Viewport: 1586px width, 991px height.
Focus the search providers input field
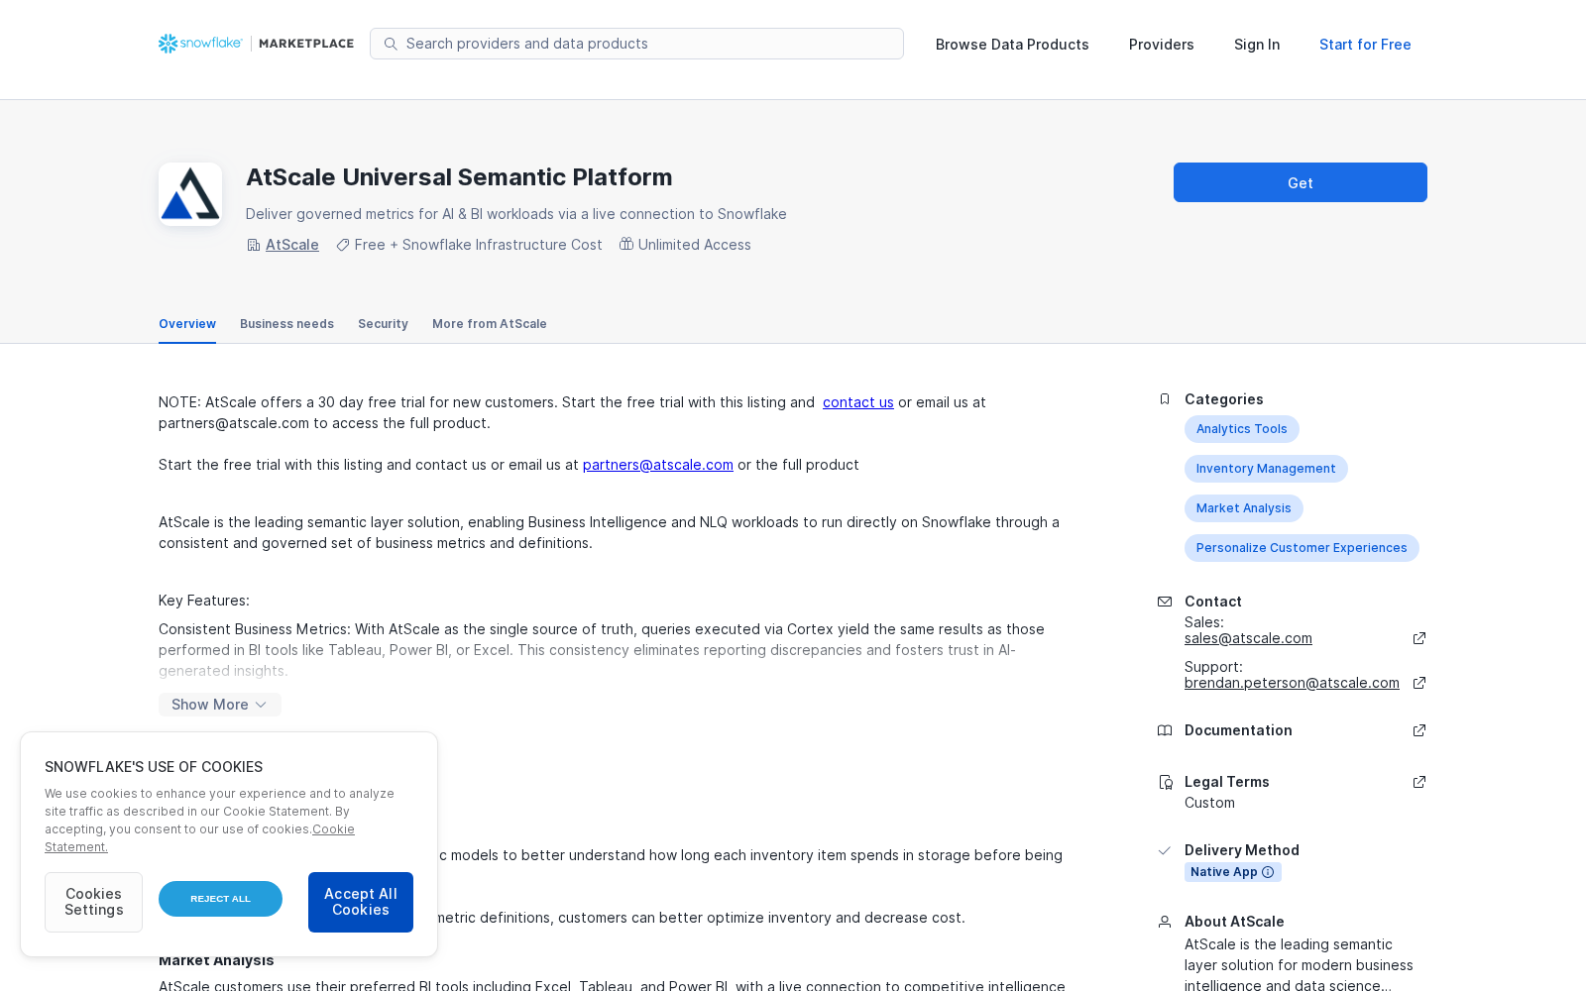[636, 44]
